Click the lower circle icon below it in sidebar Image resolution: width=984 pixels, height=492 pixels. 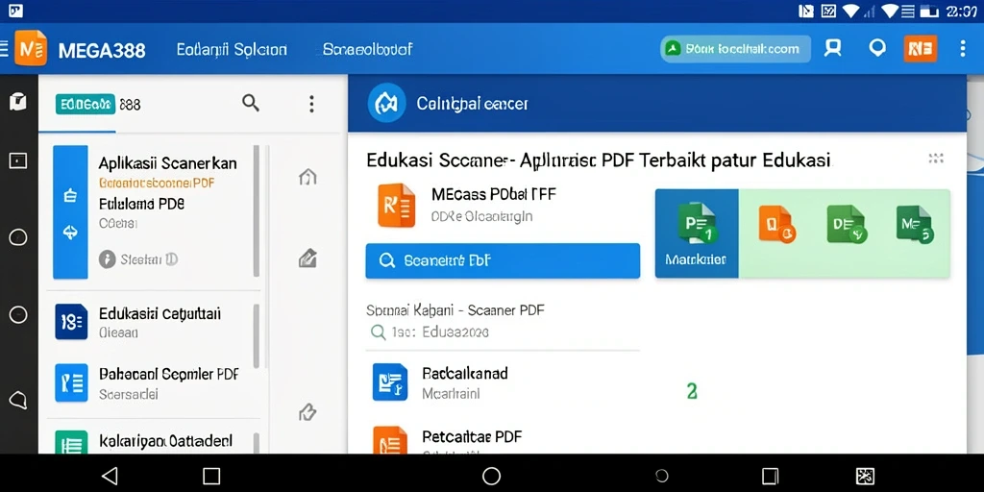(x=18, y=314)
